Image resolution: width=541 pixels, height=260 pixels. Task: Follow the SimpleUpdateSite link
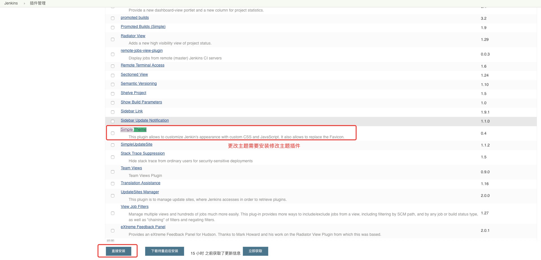click(137, 144)
